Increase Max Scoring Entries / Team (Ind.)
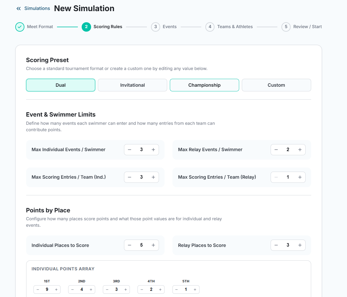347x297 pixels. click(x=153, y=177)
